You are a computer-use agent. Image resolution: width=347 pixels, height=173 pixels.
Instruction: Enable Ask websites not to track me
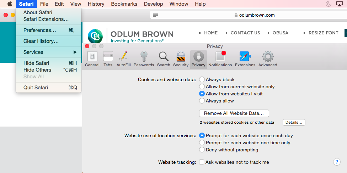201,162
